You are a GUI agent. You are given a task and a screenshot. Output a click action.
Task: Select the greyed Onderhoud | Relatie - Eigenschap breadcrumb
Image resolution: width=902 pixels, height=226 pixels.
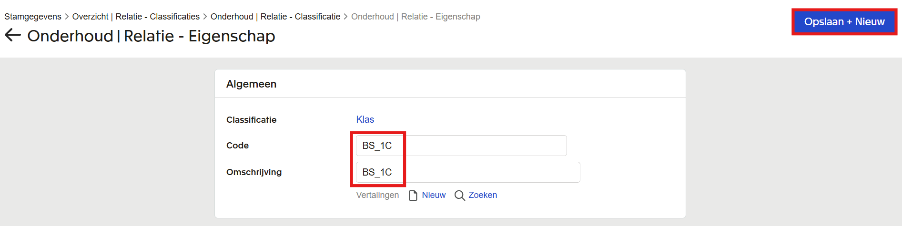pyautogui.click(x=416, y=17)
